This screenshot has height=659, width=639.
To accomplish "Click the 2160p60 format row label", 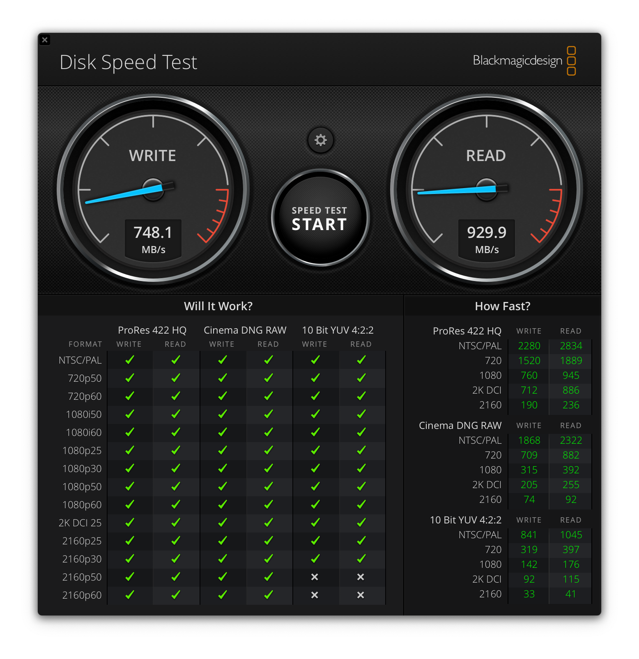I will tap(82, 595).
